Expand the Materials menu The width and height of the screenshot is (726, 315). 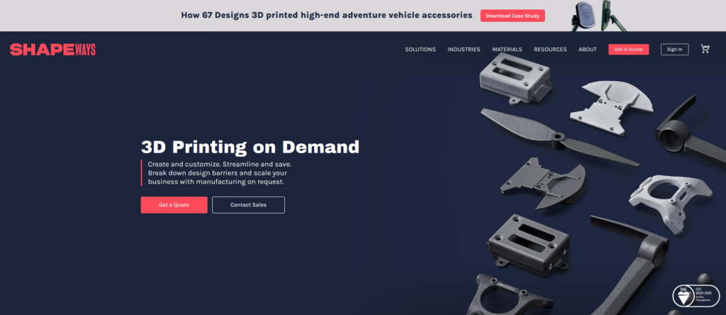[x=507, y=50]
